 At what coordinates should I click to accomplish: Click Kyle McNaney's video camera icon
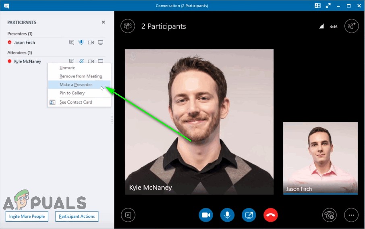(x=91, y=61)
